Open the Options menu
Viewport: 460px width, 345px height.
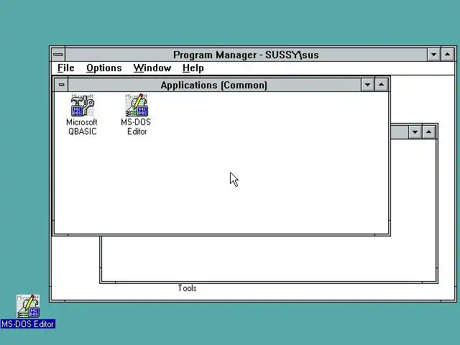[x=103, y=68]
